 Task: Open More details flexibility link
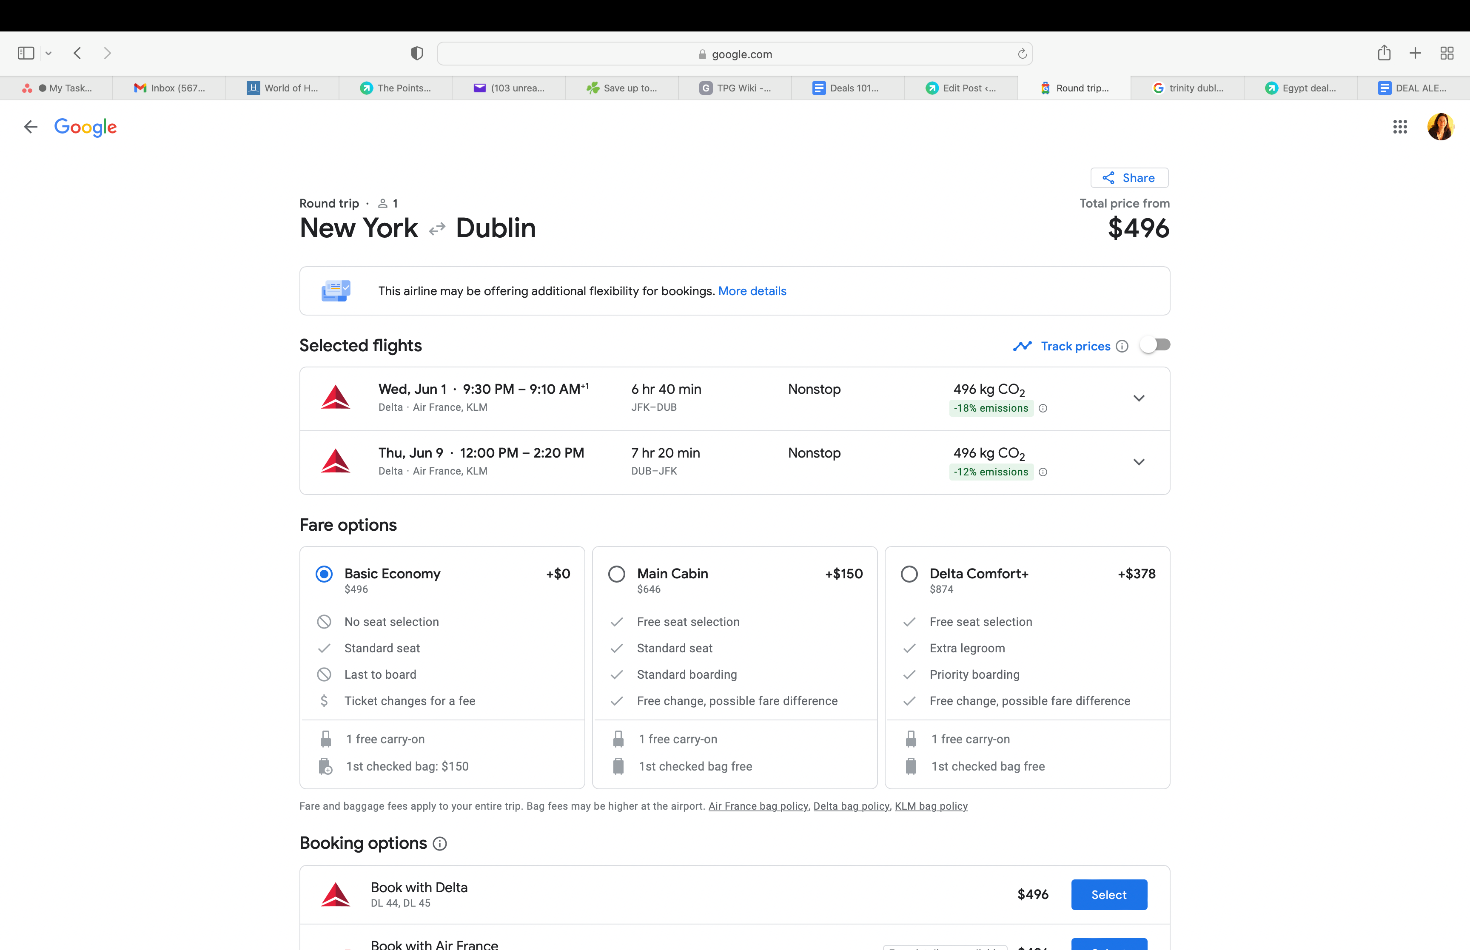pyautogui.click(x=752, y=291)
